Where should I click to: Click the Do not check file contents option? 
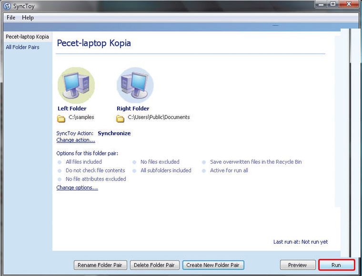pos(95,170)
